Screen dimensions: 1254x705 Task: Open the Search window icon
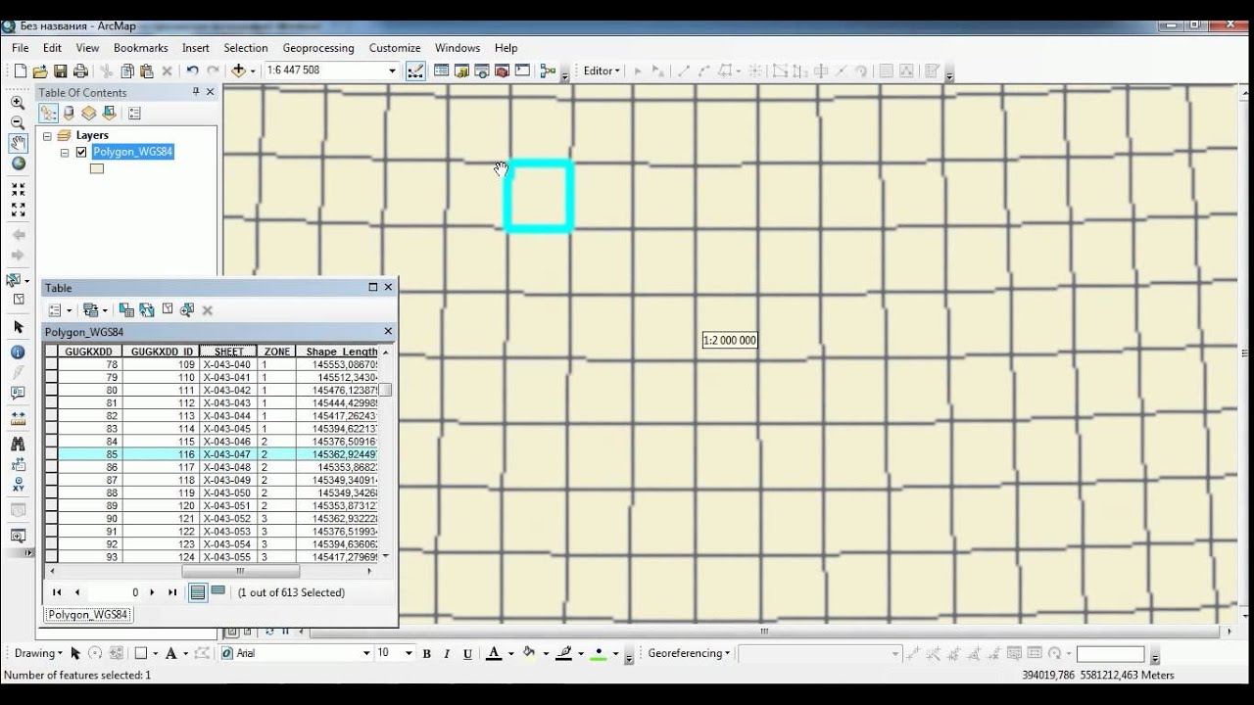click(482, 70)
